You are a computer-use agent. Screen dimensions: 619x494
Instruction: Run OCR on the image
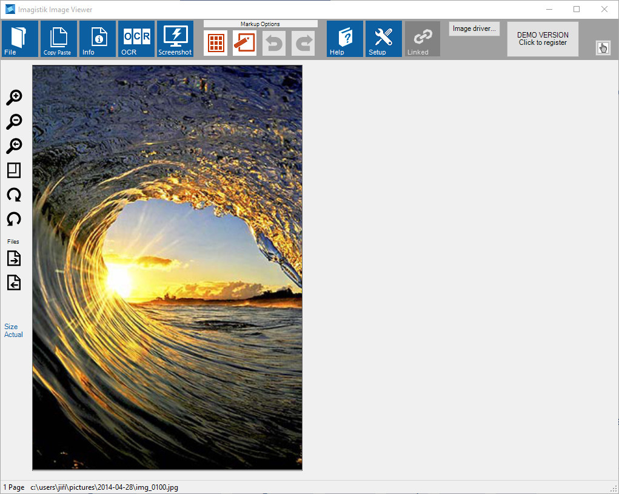coord(136,39)
